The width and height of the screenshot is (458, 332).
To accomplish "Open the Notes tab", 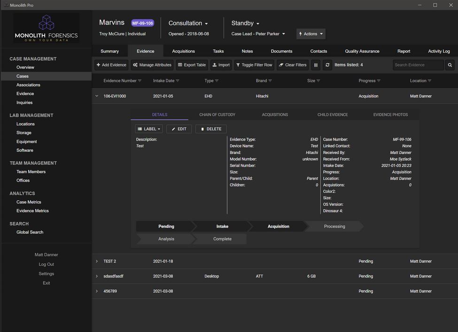I will (x=247, y=51).
